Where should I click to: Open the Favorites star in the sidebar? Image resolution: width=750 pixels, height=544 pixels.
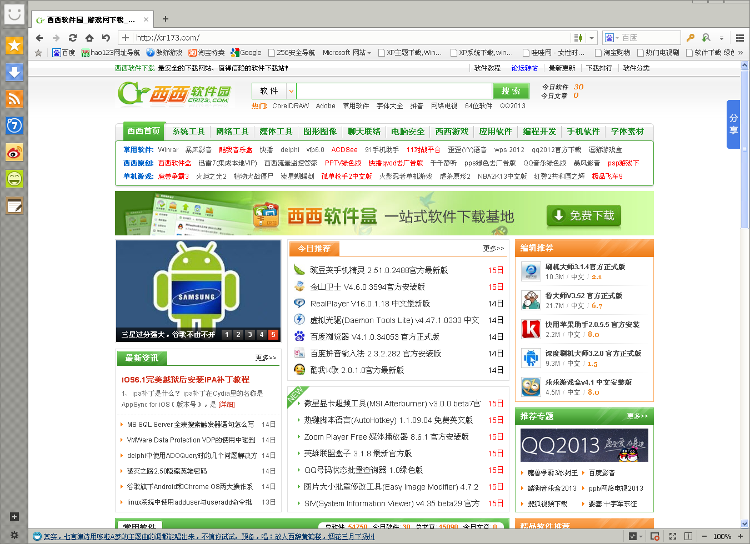(x=14, y=46)
